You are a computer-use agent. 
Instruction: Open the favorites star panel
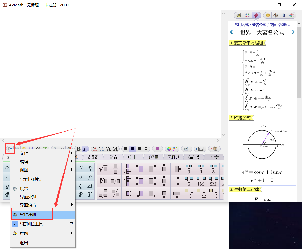268,16
